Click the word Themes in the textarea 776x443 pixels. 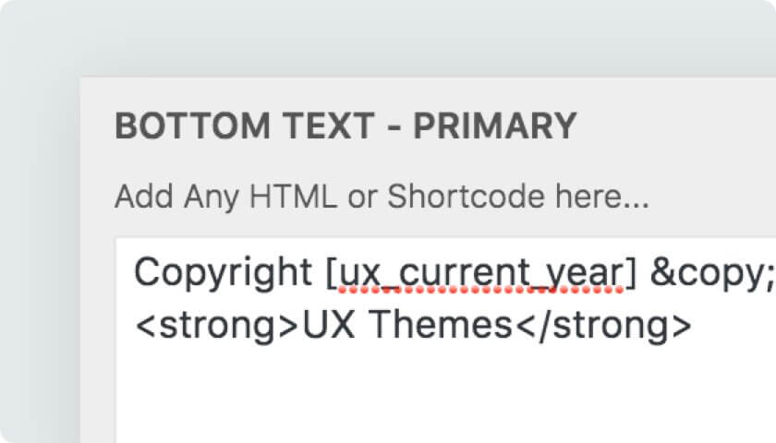[441, 325]
